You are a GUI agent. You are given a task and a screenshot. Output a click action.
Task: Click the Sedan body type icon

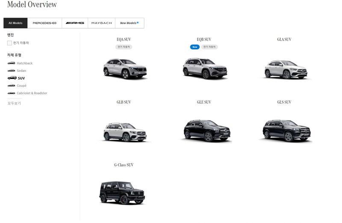point(12,71)
